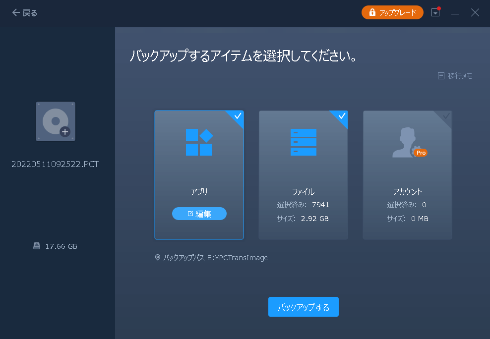Screen dimensions: 490x339
Task: Enable the アカウント card checkmark corner
Action: coord(446,116)
